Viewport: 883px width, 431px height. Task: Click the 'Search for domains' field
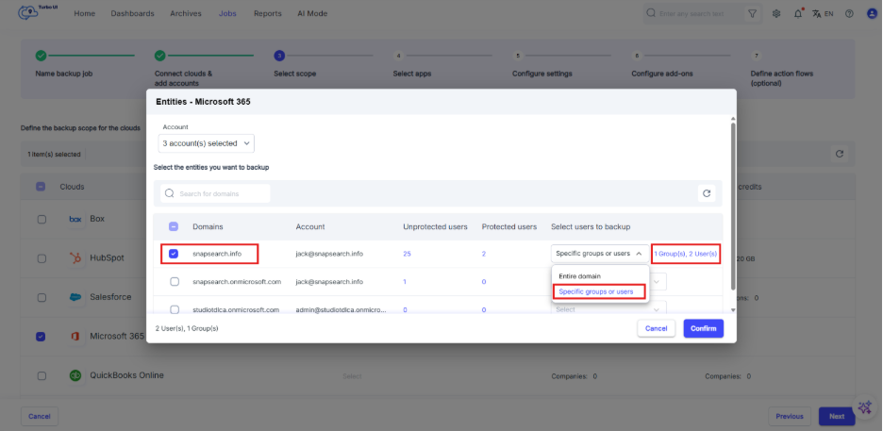(x=222, y=193)
